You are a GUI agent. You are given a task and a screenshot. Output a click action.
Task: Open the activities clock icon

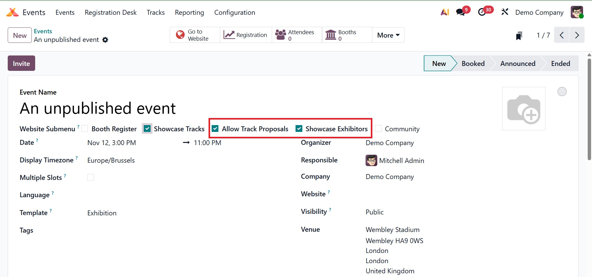pyautogui.click(x=482, y=12)
